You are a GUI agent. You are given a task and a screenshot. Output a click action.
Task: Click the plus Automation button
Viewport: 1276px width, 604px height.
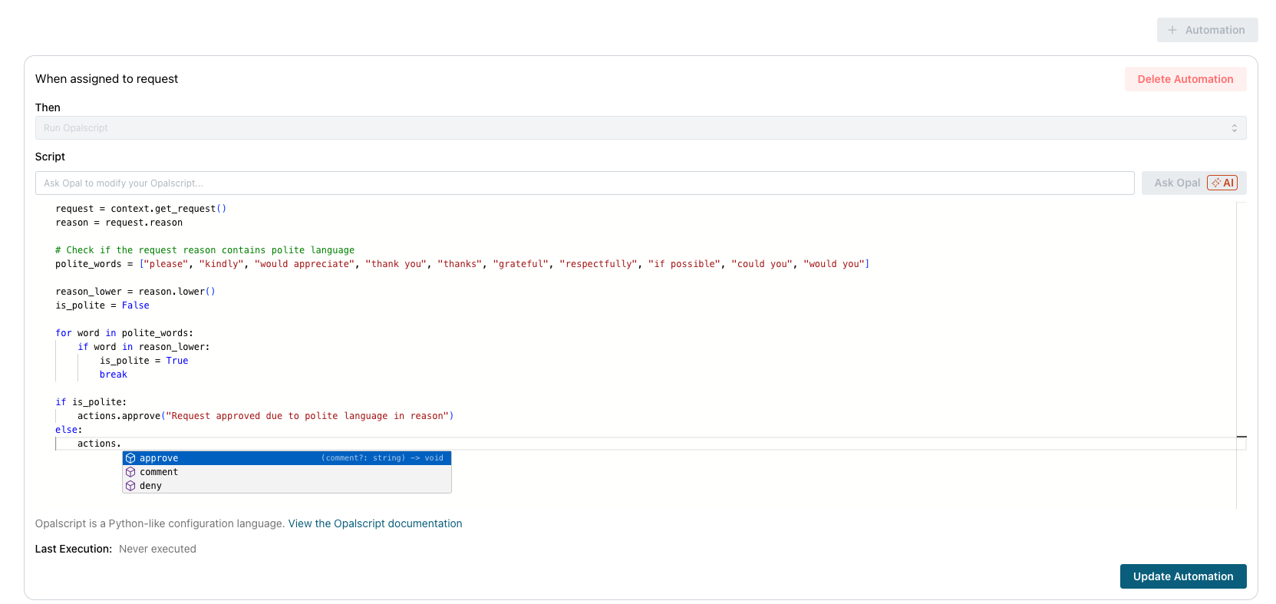coord(1207,30)
